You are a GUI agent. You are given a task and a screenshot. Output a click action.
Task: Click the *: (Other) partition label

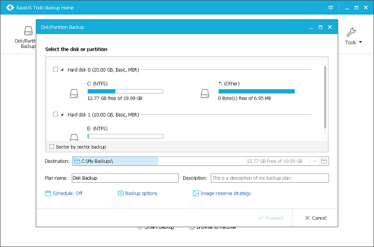[229, 84]
